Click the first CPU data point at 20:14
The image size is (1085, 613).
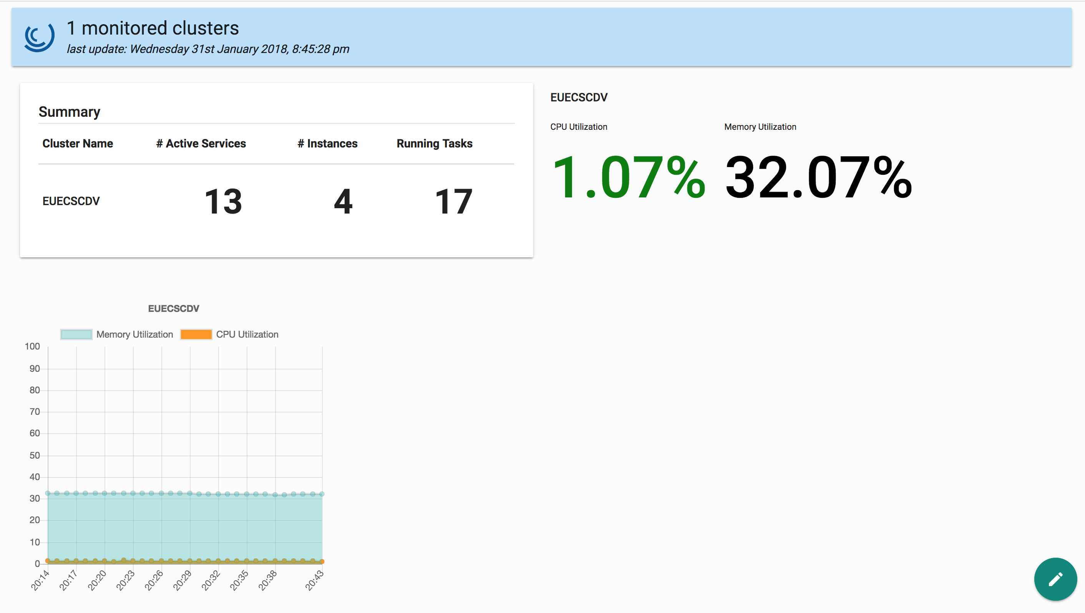(x=48, y=560)
